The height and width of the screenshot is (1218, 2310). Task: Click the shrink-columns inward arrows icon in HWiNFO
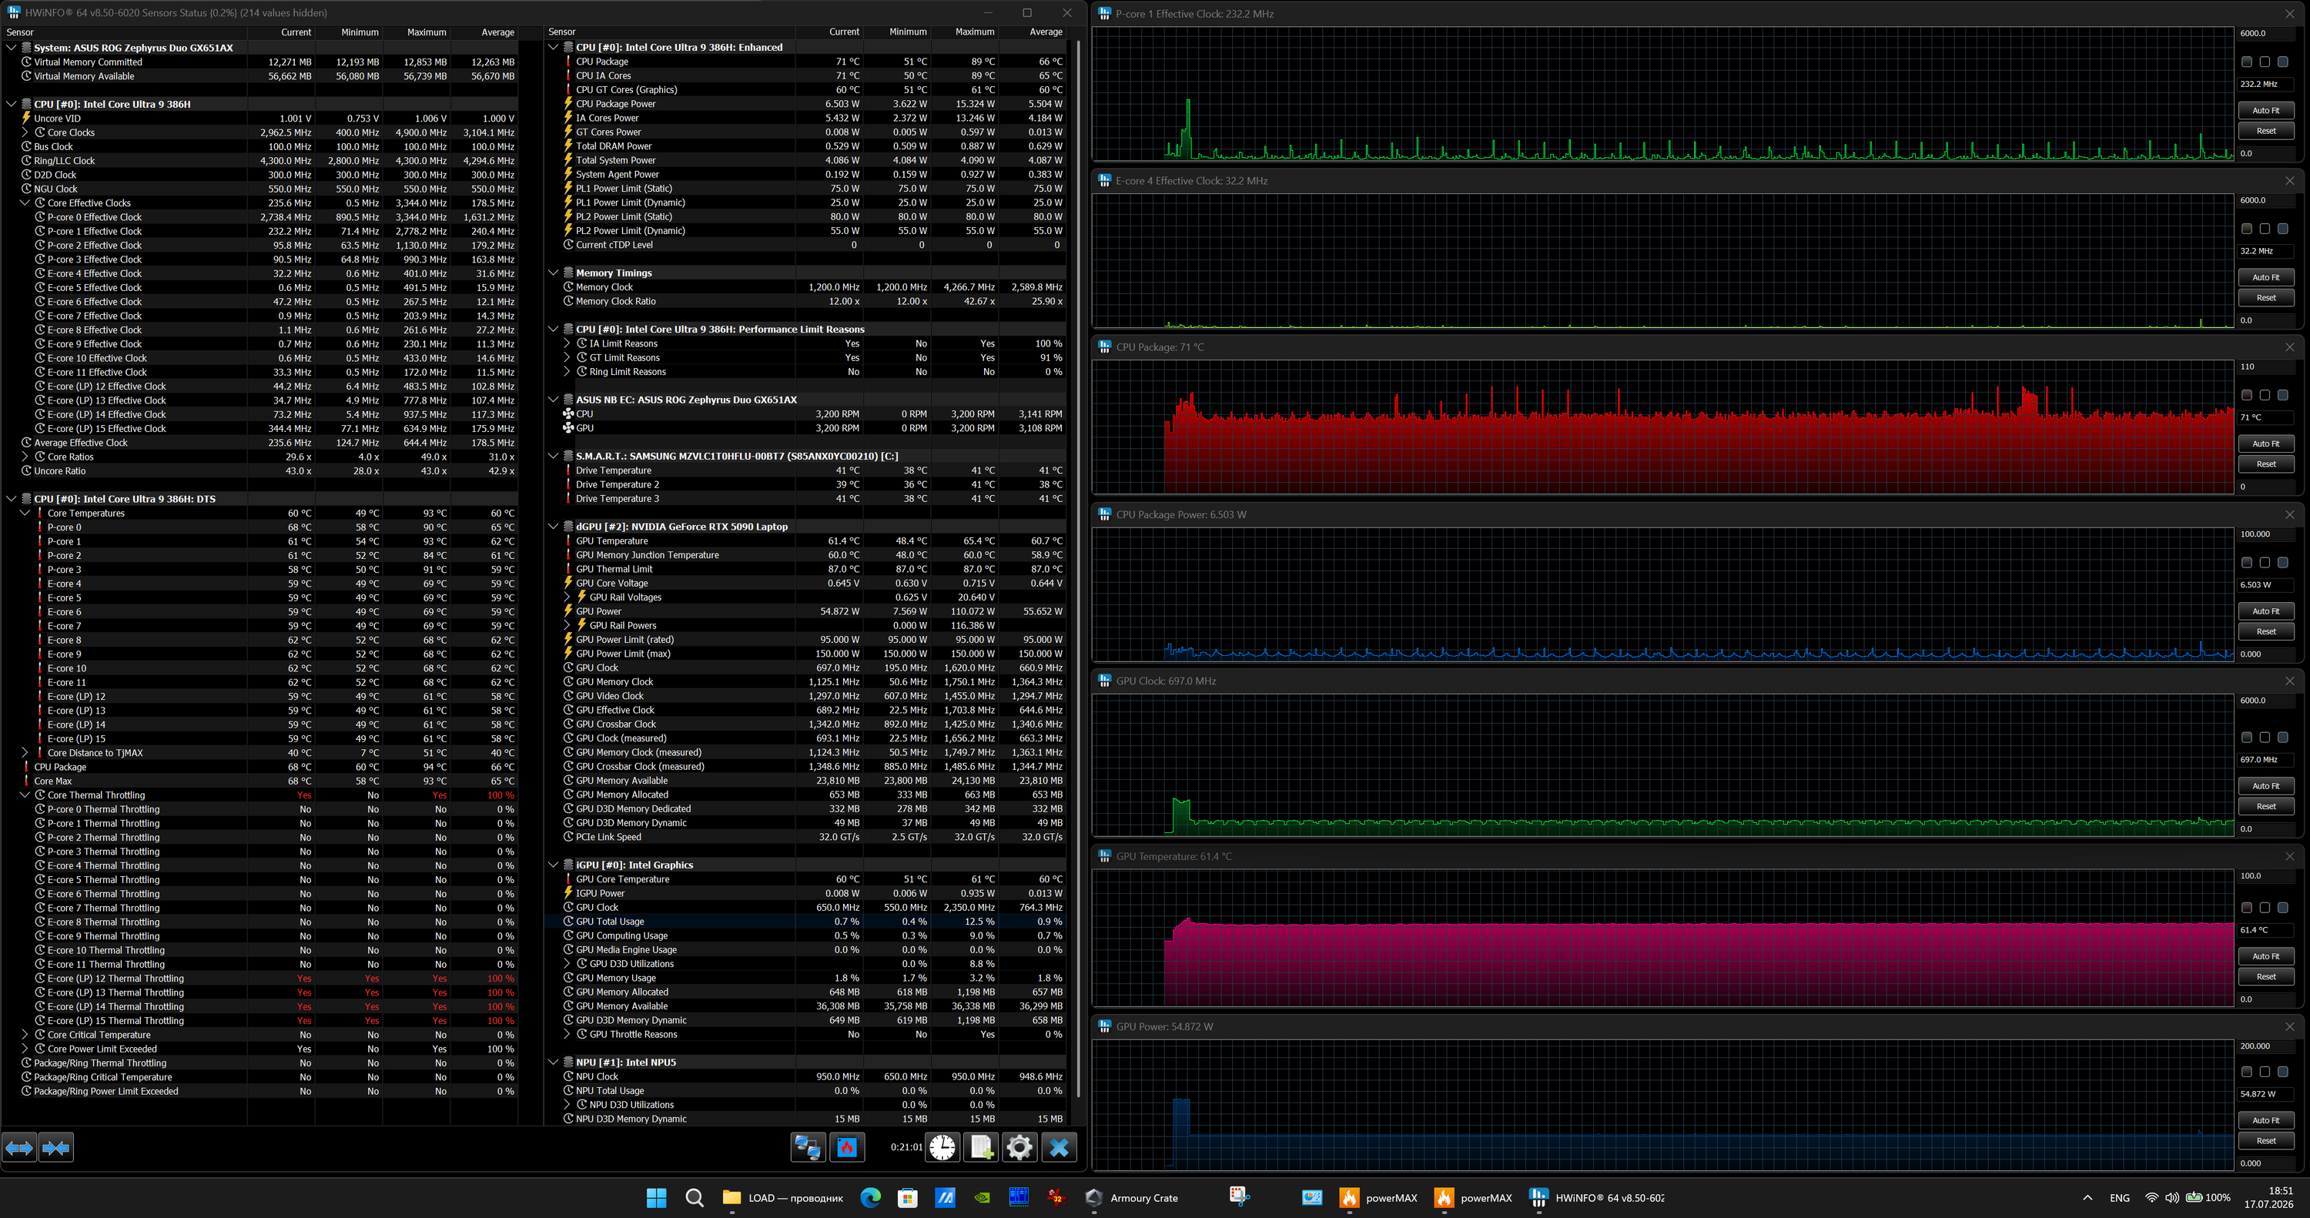tap(55, 1147)
